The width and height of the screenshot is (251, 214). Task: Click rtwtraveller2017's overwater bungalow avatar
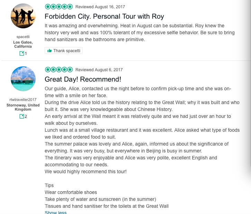[23, 79]
